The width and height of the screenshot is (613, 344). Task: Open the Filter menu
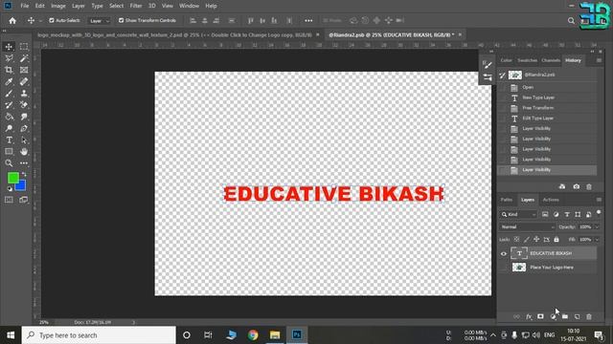tap(136, 6)
